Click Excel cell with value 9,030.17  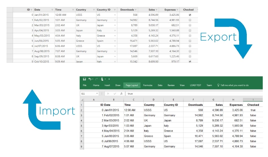[x=213, y=120]
